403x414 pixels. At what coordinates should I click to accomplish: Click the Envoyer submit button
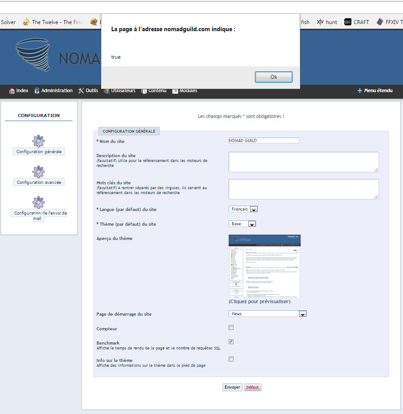[x=232, y=387]
